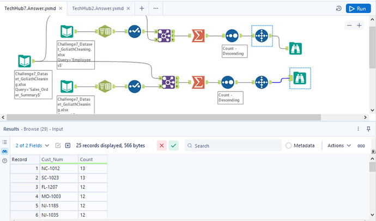Select the top Summarize tool
376x221 pixels.
[198, 35]
